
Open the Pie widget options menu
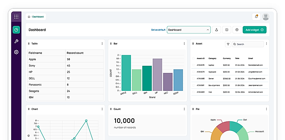point(266,109)
